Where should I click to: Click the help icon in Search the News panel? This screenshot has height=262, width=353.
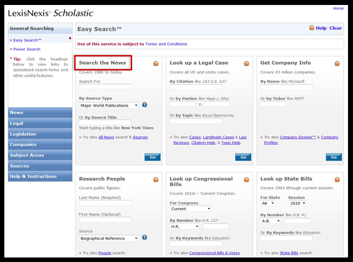(x=156, y=64)
